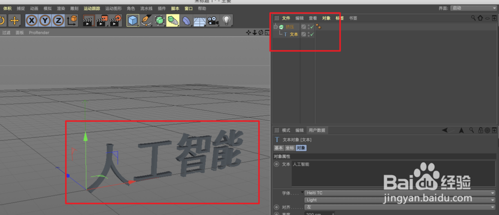Open the 运动图形 menu
Image resolution: width=499 pixels, height=215 pixels.
[114, 8]
